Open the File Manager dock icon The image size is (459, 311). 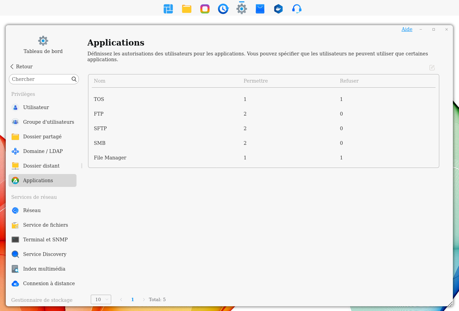pyautogui.click(x=187, y=9)
